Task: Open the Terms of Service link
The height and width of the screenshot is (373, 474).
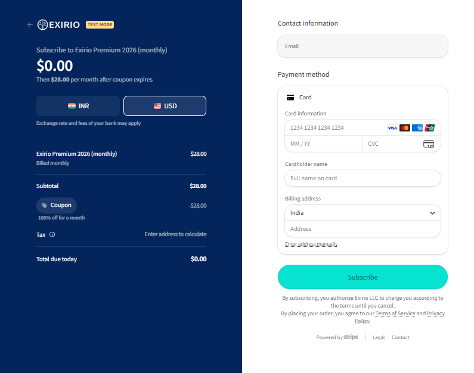Action: (395, 314)
